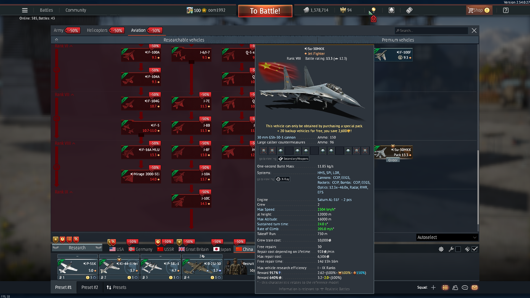Toggle automatic ammo resupply checkbox
The width and height of the screenshot is (530, 298).
(x=475, y=249)
